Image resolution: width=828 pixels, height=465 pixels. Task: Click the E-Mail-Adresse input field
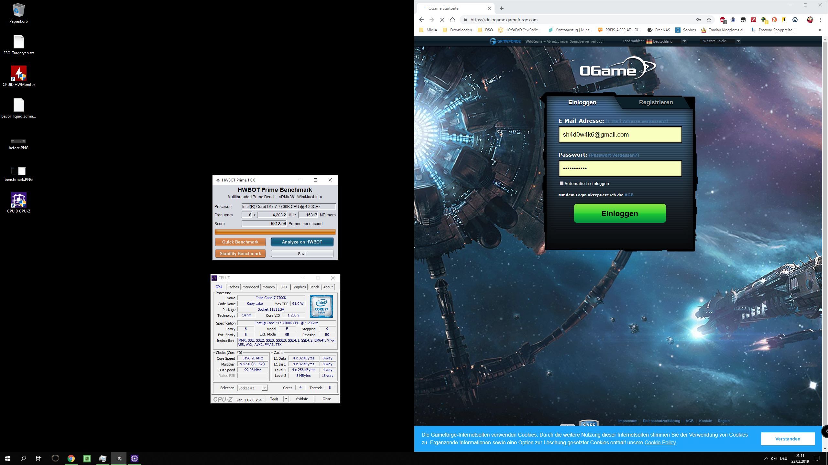point(620,135)
